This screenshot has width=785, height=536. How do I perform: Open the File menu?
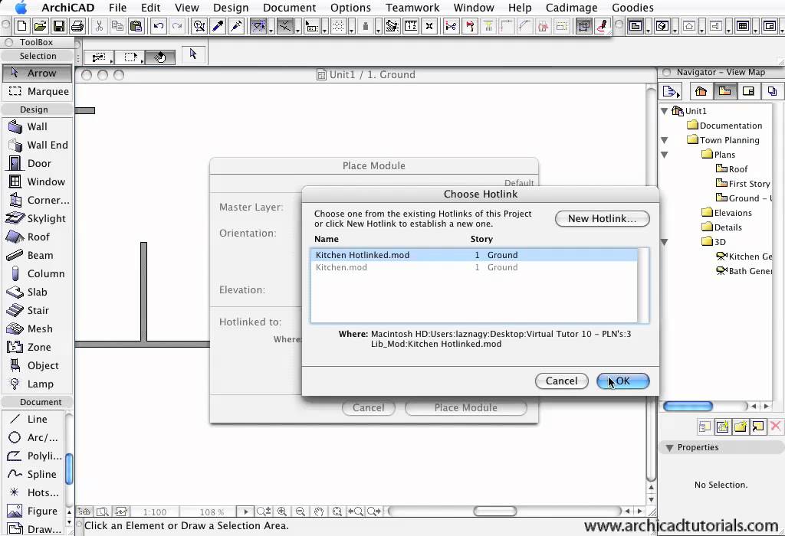click(x=117, y=8)
